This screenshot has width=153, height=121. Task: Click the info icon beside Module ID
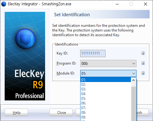(143, 73)
